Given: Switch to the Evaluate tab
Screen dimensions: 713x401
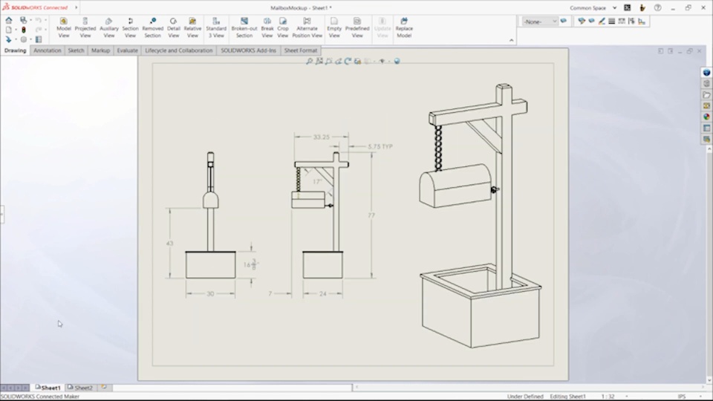Looking at the screenshot, I should tap(127, 50).
